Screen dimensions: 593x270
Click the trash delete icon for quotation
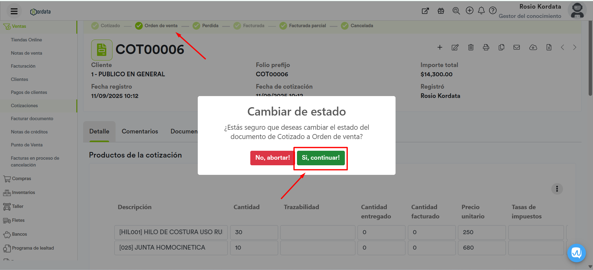click(x=471, y=47)
